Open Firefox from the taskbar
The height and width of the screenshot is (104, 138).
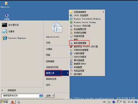(13, 102)
